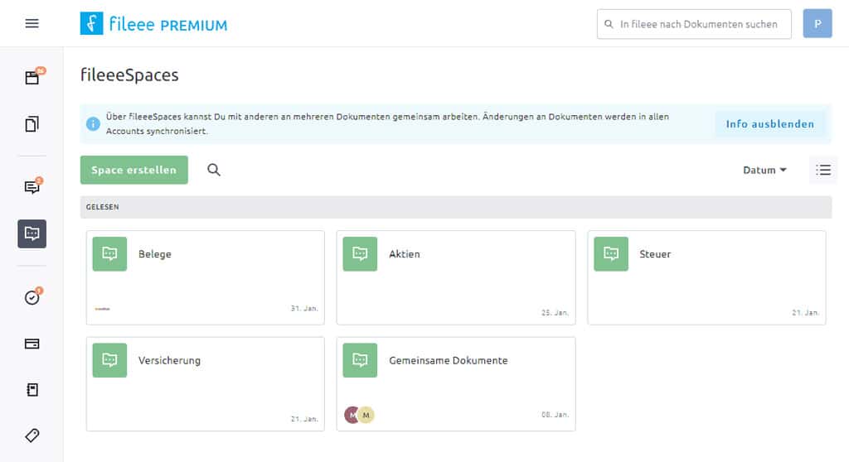Click the info circle icon
849x462 pixels.
tap(93, 124)
